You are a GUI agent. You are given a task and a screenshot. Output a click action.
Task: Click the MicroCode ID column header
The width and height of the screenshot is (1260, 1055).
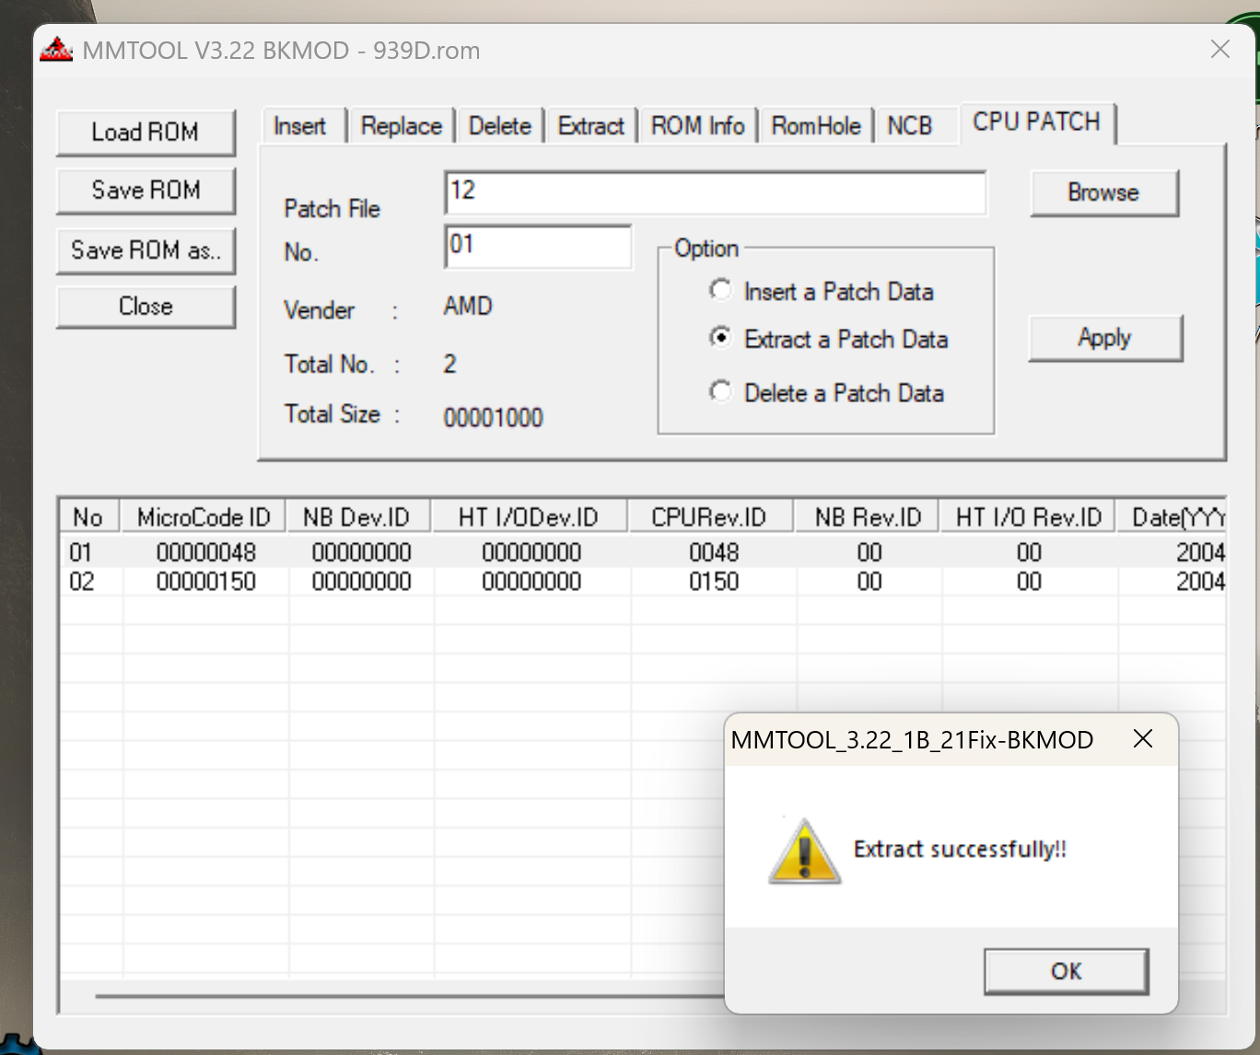tap(204, 517)
